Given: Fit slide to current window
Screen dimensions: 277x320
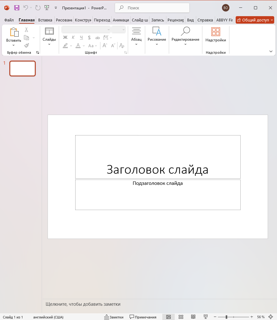Looking at the screenshot, I should coord(270,317).
